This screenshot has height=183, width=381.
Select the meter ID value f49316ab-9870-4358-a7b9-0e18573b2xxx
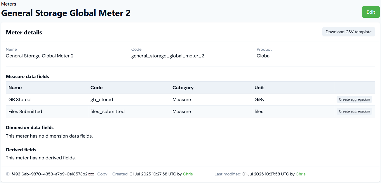[x=53, y=174]
